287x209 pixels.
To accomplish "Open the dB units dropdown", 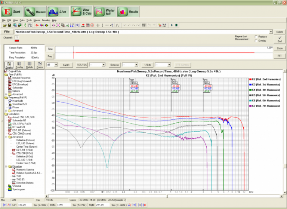I will click(56, 65).
